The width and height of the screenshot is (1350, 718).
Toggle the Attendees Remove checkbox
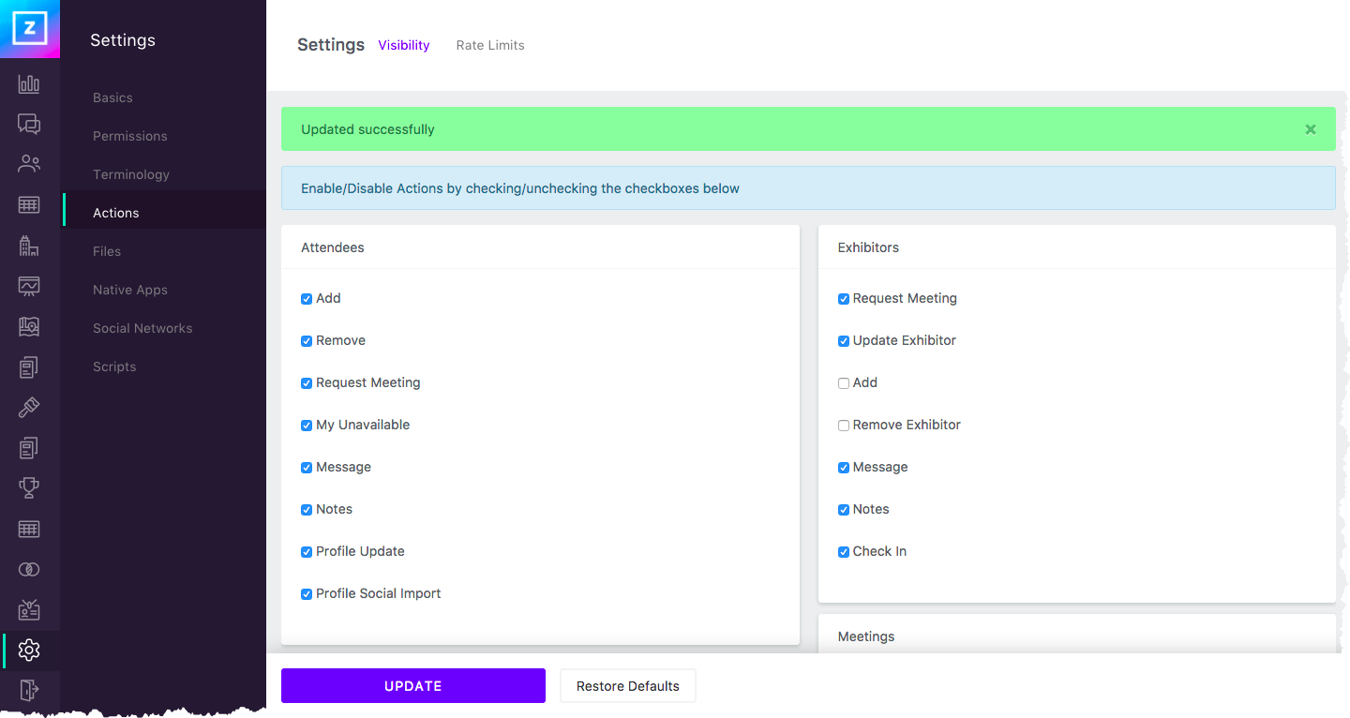307,341
